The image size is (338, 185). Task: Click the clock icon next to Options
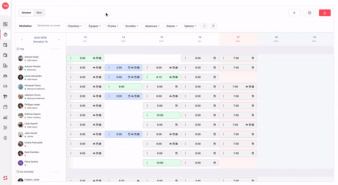click(x=204, y=26)
